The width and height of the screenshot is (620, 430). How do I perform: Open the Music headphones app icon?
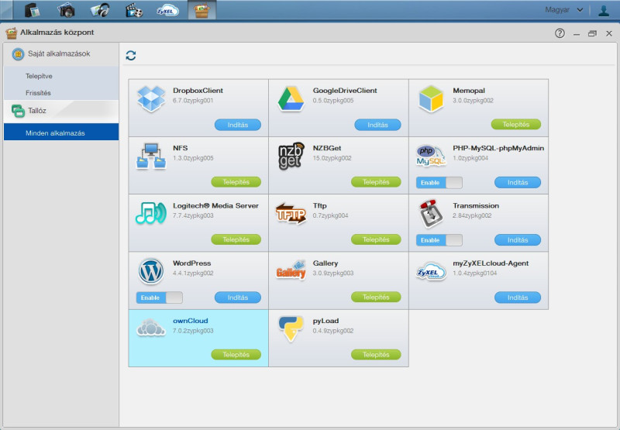(100, 10)
